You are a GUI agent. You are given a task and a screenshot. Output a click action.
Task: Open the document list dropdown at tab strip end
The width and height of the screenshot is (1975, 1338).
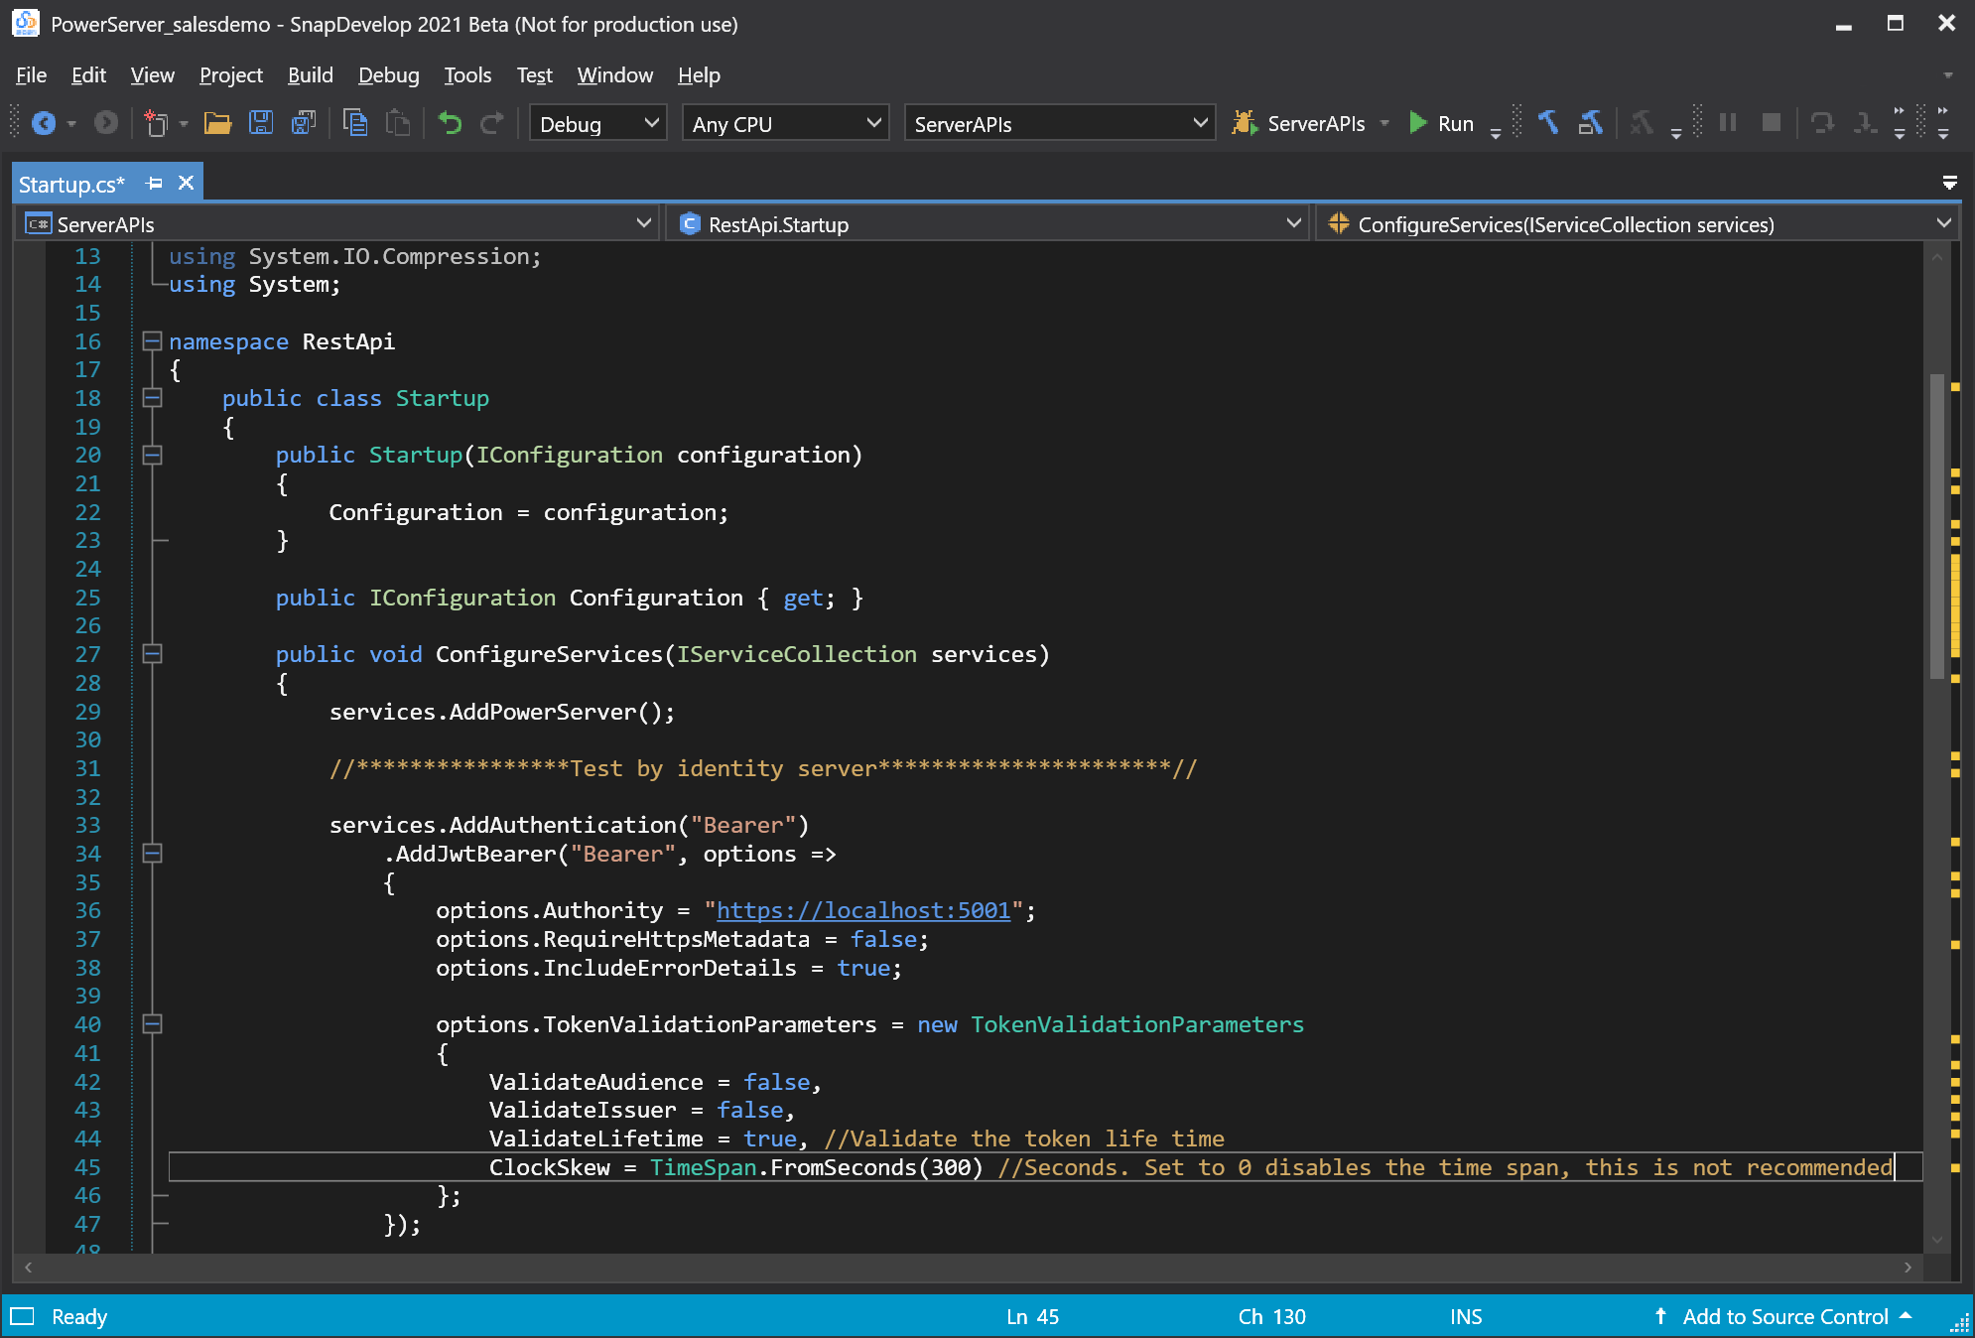(1949, 183)
